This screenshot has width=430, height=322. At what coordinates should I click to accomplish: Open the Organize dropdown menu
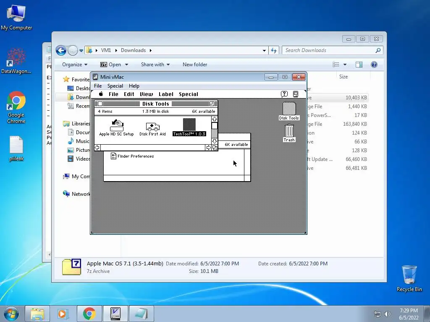[75, 65]
